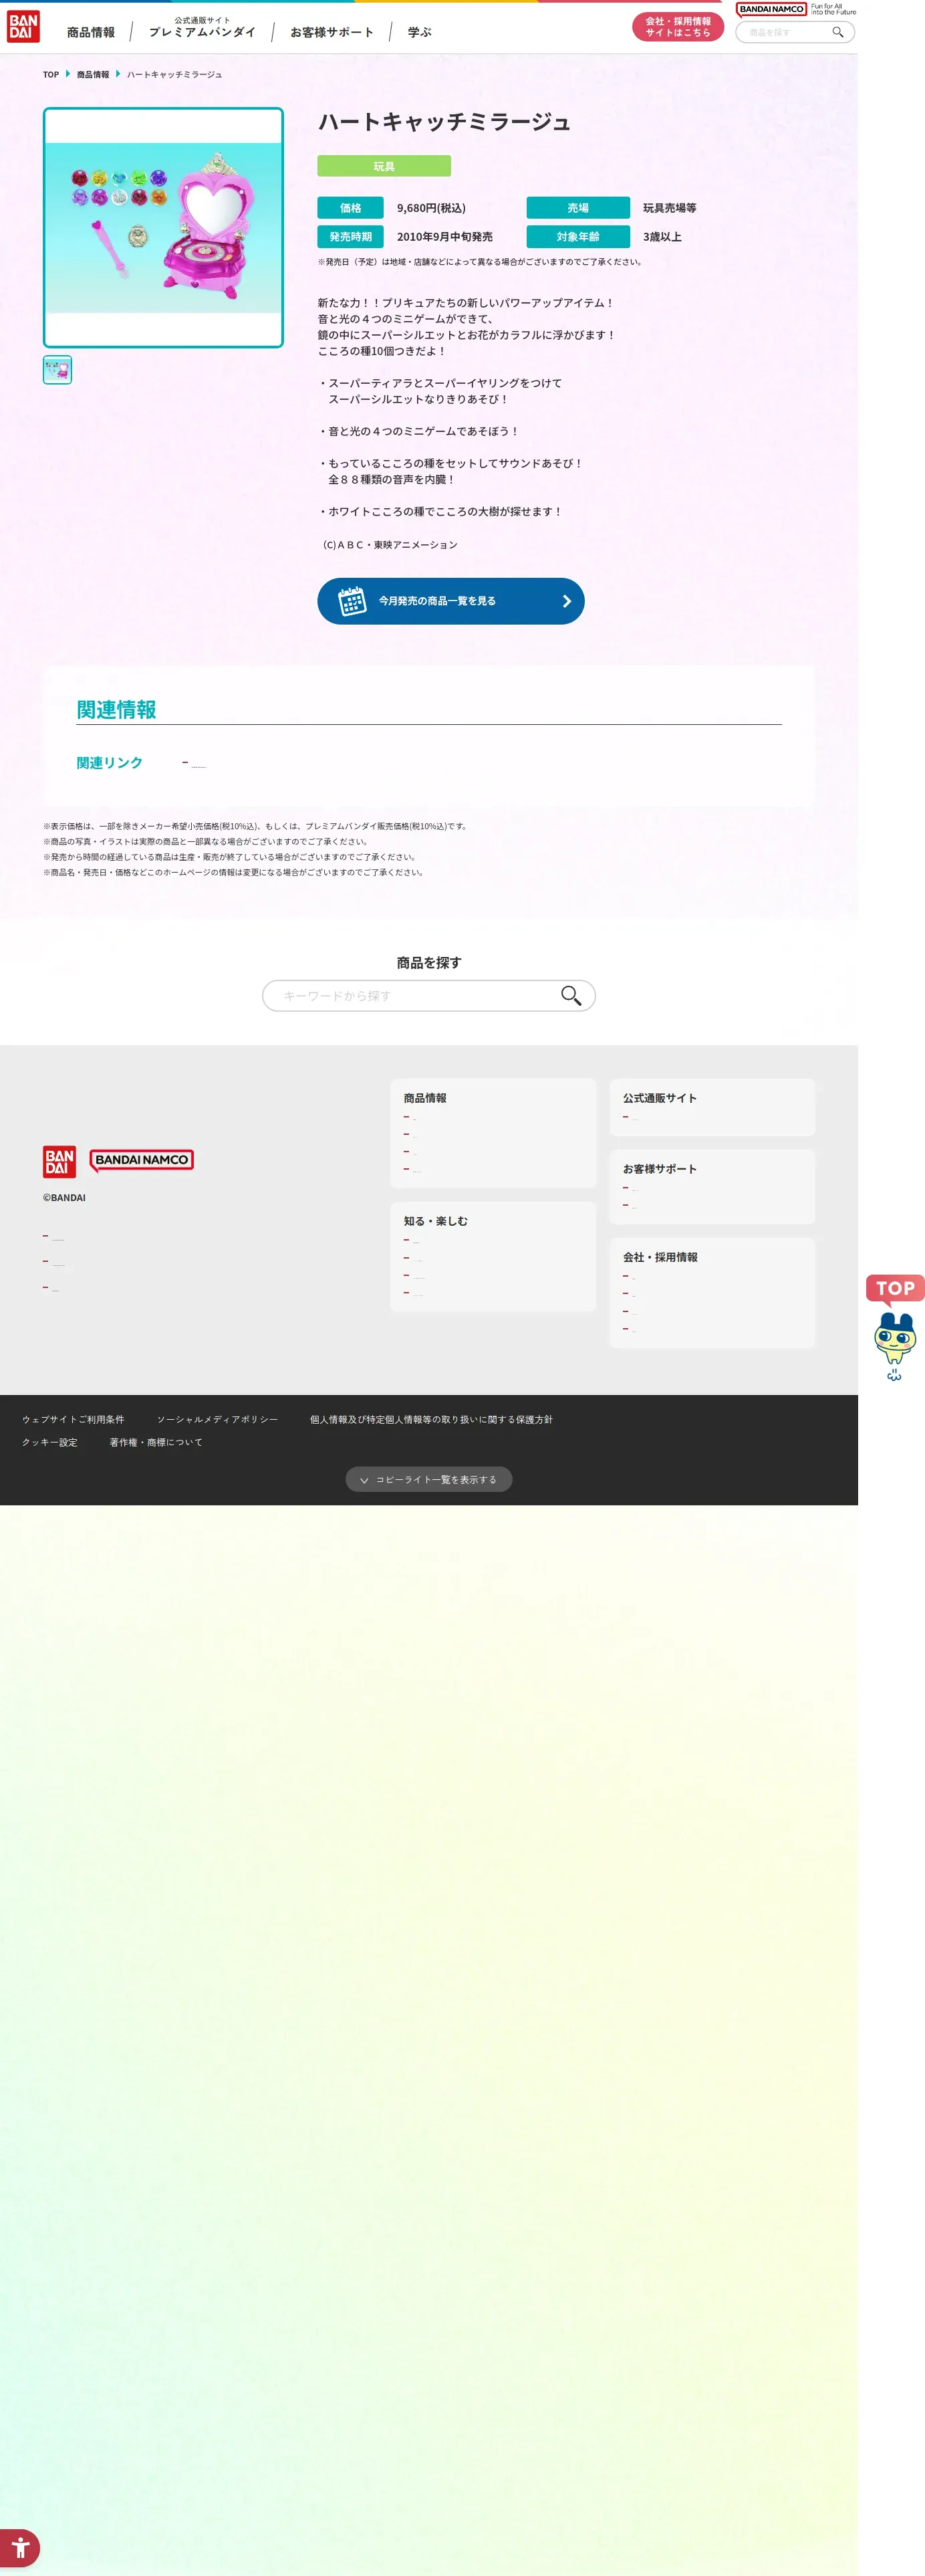Click the calendar icon on the blue button
Image resolution: width=925 pixels, height=2576 pixels.
tap(352, 601)
